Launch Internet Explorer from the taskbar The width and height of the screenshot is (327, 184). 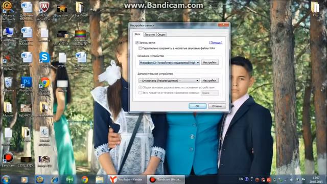[55, 179]
